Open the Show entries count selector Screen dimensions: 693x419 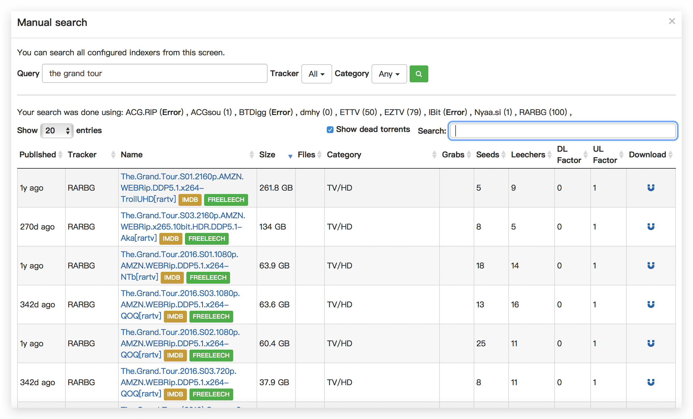(57, 131)
